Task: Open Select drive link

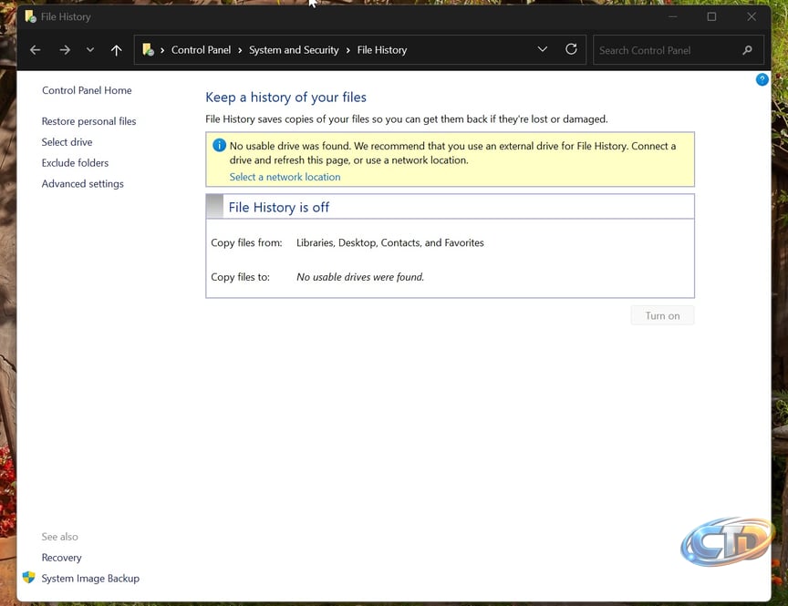Action: [x=67, y=142]
